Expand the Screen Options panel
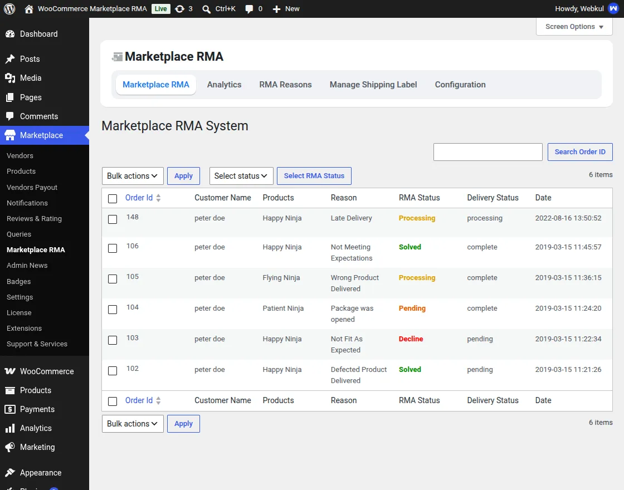The width and height of the screenshot is (624, 490). pyautogui.click(x=574, y=27)
